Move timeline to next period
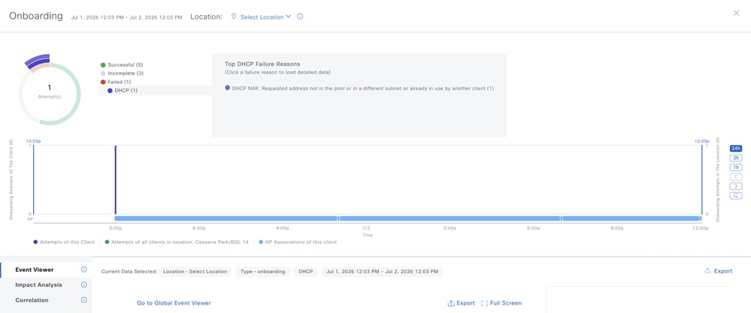Viewport: 751px width, 313px height. click(x=736, y=186)
